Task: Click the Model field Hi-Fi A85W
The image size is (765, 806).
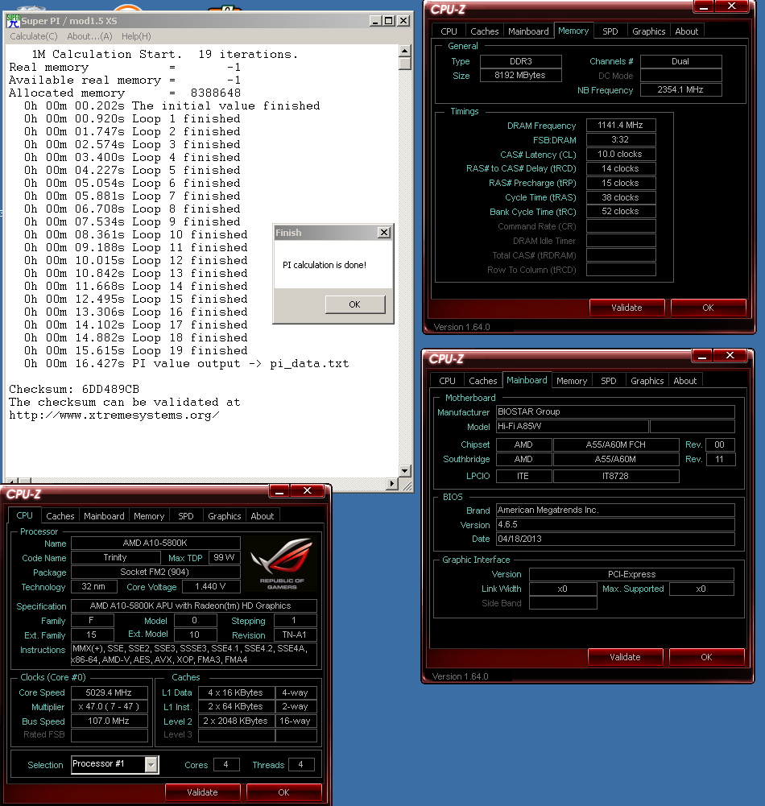Action: pyautogui.click(x=573, y=426)
